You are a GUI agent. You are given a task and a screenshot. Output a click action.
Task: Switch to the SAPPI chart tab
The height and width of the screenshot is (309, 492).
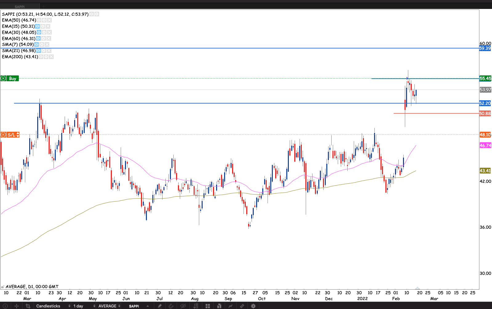pyautogui.click(x=20, y=7)
